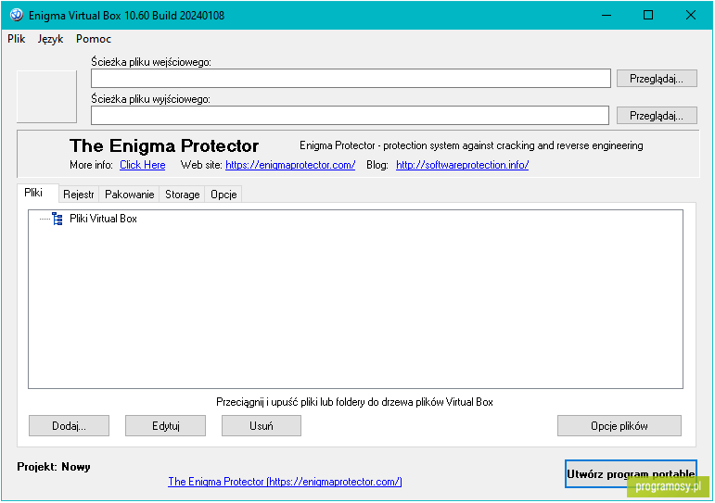
Task: Click the Enigma Virtual Box title bar icon
Action: coord(17,15)
